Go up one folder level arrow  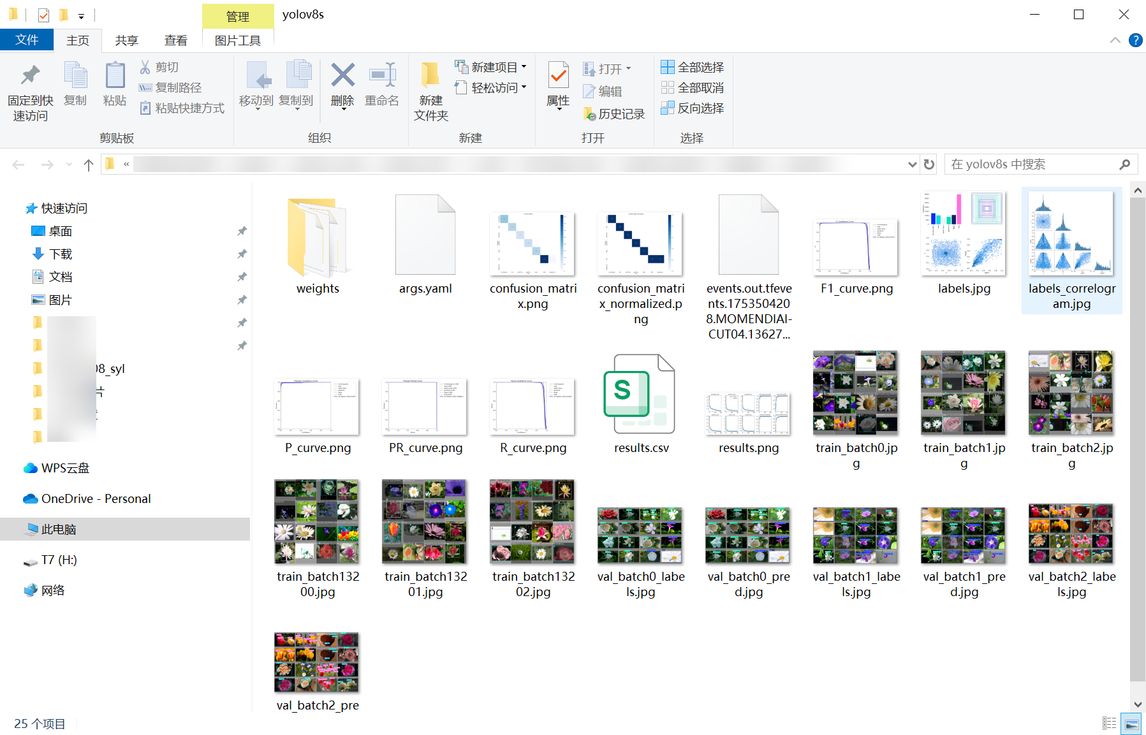(89, 165)
